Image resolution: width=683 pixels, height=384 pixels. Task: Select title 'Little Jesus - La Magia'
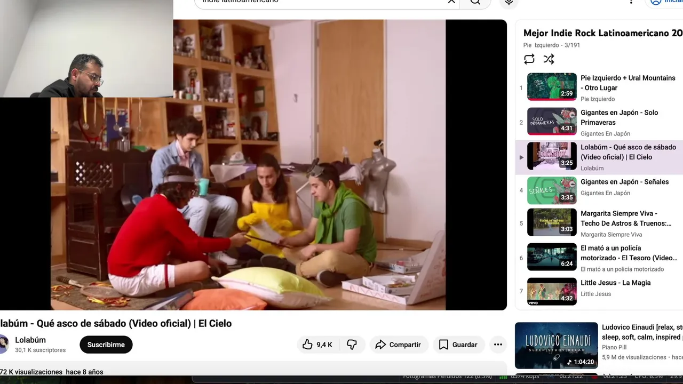click(616, 283)
